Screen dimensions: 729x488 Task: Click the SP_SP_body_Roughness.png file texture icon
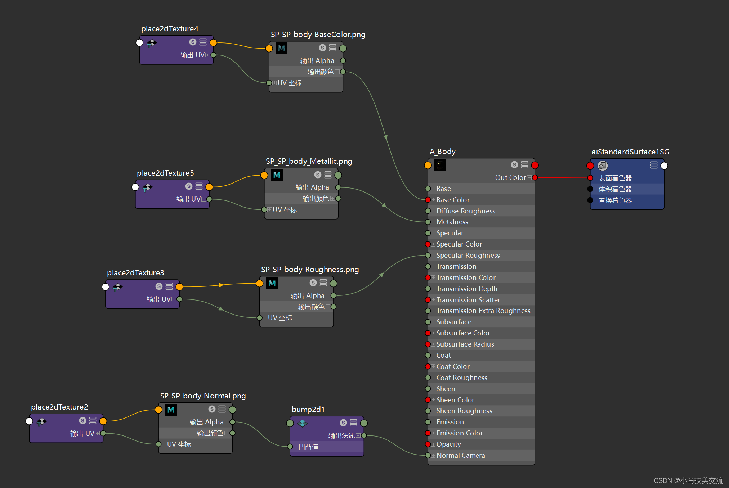272,284
